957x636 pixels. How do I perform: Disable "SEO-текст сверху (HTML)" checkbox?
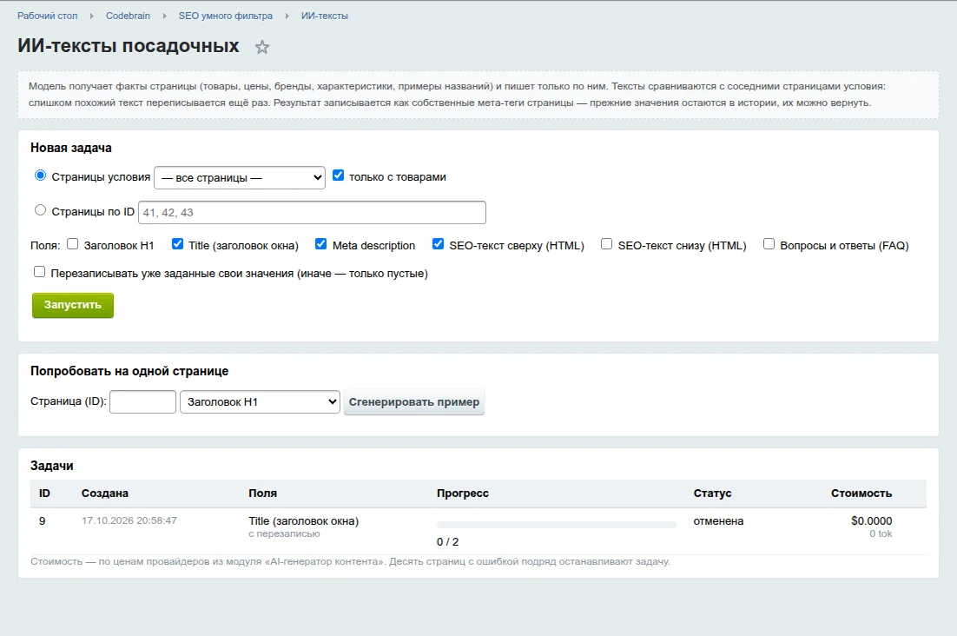[x=439, y=244]
